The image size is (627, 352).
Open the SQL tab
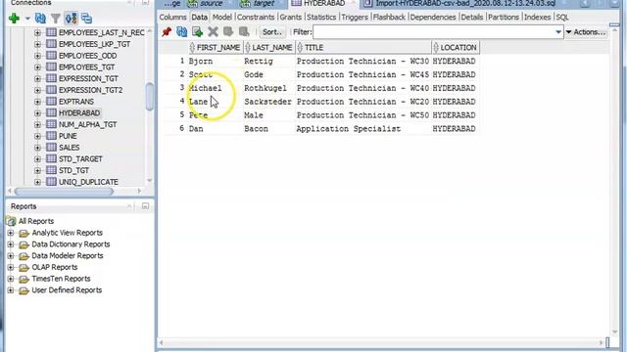point(561,18)
